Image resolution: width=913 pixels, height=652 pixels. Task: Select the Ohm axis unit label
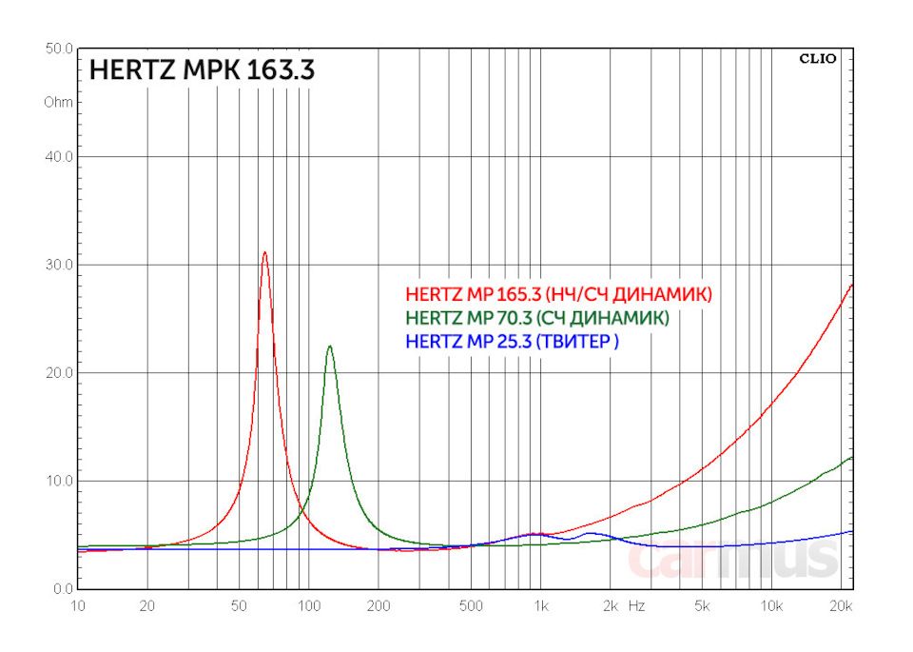click(x=58, y=103)
